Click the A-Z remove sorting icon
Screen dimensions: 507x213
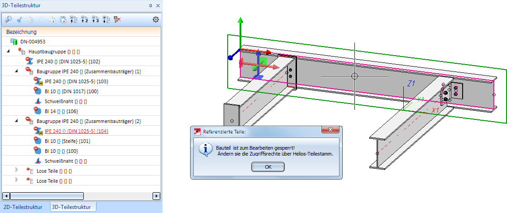(117, 19)
